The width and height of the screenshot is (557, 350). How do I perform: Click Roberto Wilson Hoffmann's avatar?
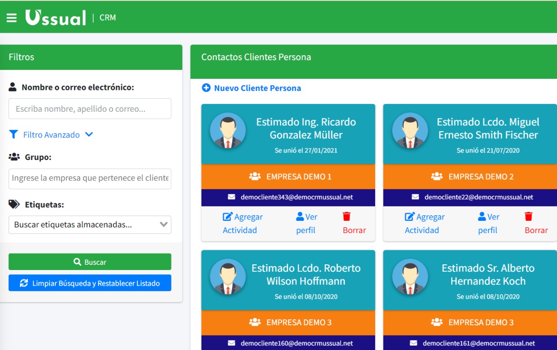[x=228, y=277]
